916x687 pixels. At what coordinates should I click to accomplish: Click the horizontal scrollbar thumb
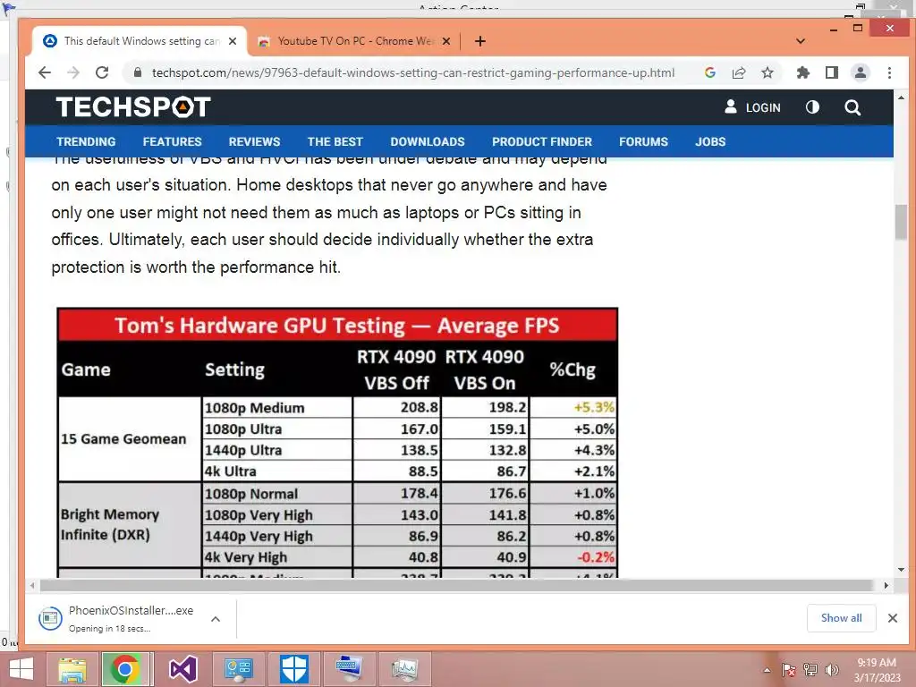pos(455,585)
